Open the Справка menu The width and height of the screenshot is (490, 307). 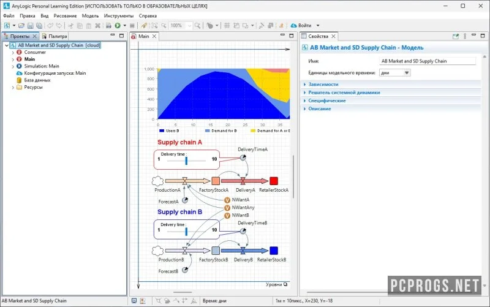coord(148,16)
